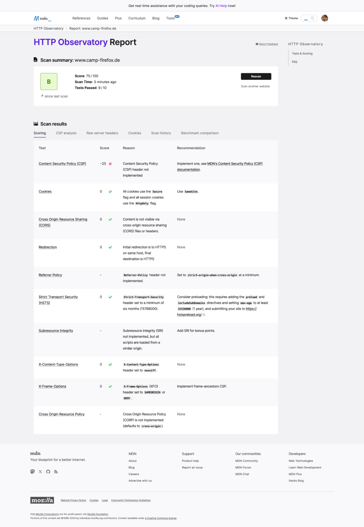This screenshot has height=527, width=364.
Task: Open the user avatar profile menu
Action: 325,18
